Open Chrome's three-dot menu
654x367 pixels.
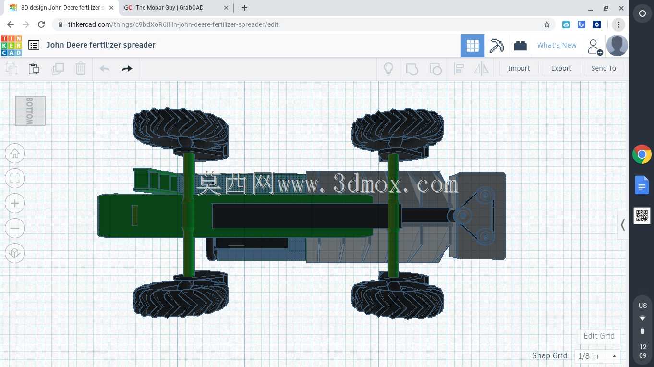(618, 24)
